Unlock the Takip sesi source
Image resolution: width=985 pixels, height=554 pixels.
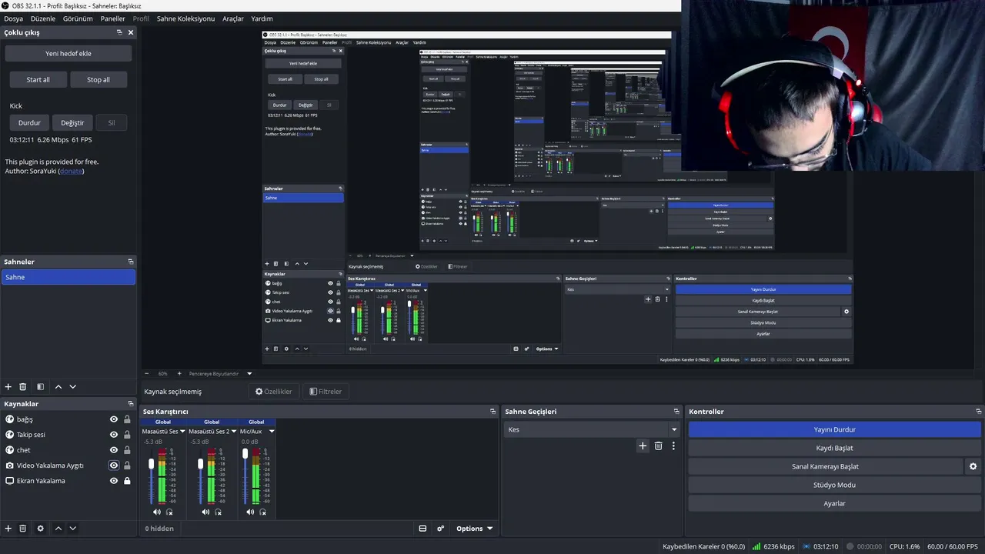pos(127,435)
